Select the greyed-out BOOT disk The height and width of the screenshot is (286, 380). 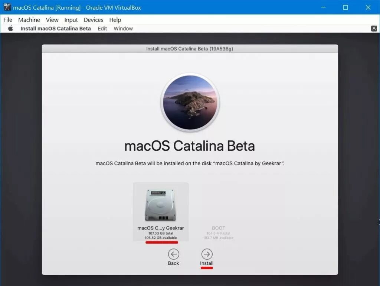[x=218, y=232]
